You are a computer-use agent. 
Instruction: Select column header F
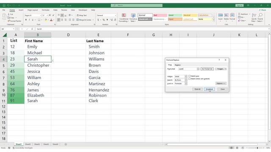(x=128, y=35)
